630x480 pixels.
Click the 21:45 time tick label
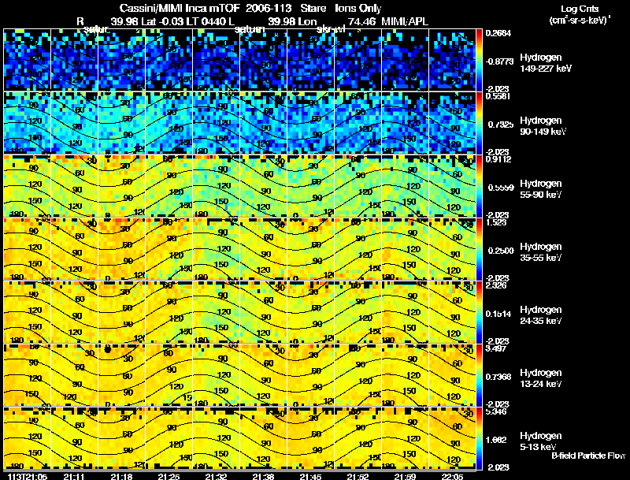coord(310,477)
